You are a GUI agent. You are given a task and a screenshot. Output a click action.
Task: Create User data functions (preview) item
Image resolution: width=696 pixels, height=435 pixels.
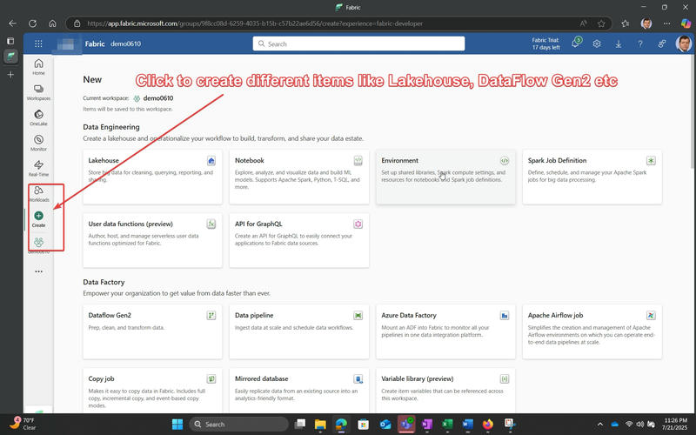pos(152,240)
